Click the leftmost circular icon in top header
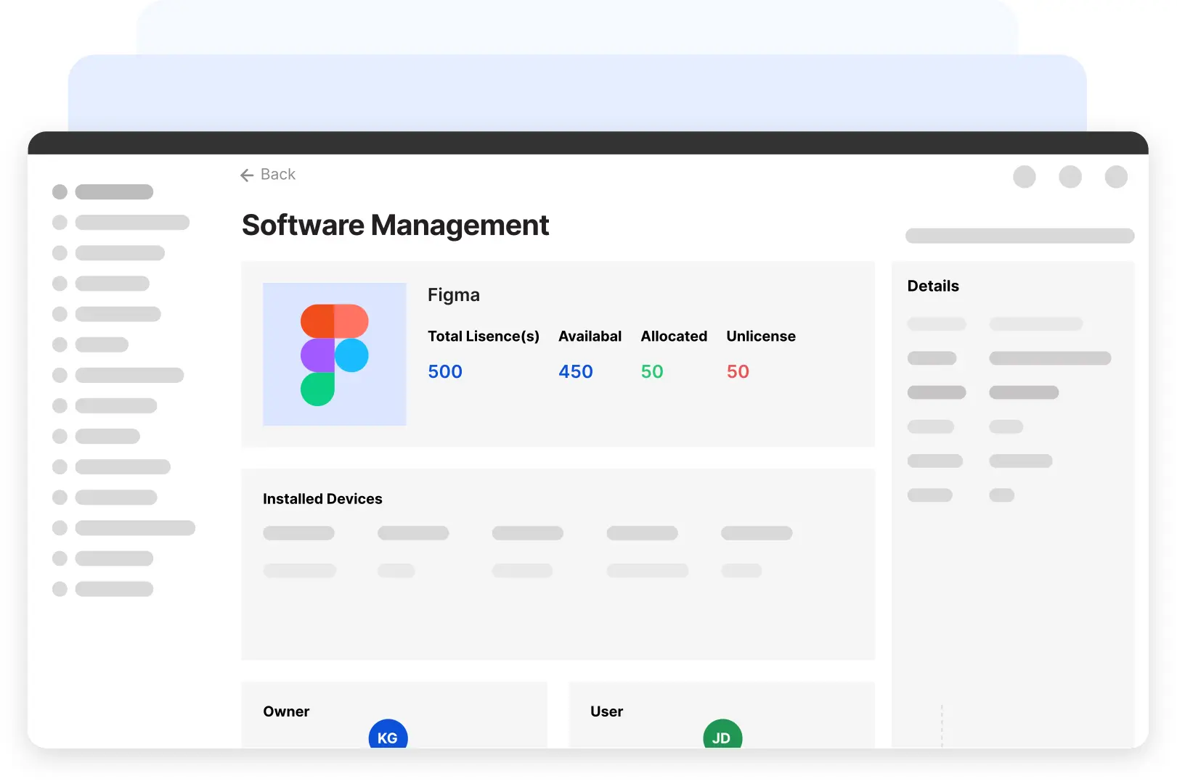 (x=1024, y=177)
